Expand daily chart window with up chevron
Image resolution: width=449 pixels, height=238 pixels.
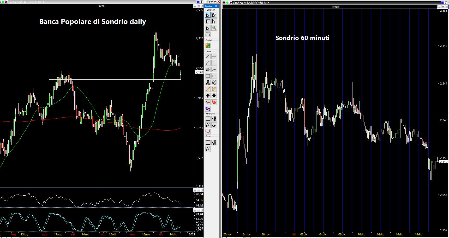coord(215,2)
